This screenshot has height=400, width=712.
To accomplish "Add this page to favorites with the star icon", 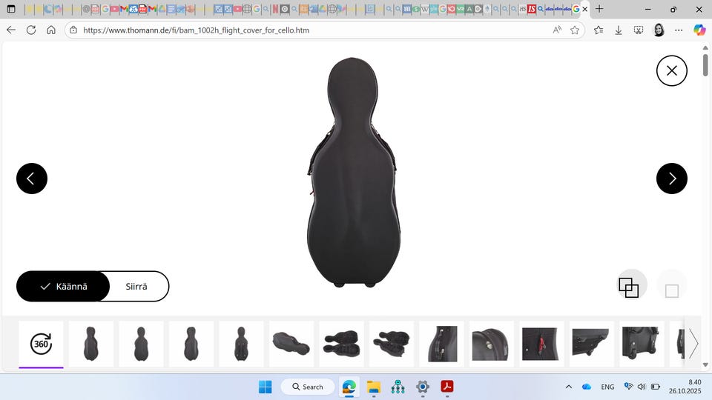I will coord(575,30).
